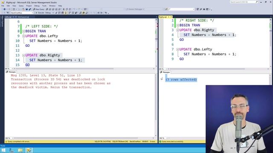The height and width of the screenshot is (153, 273).
Task: Click the Save file icon
Action: pos(26,9)
